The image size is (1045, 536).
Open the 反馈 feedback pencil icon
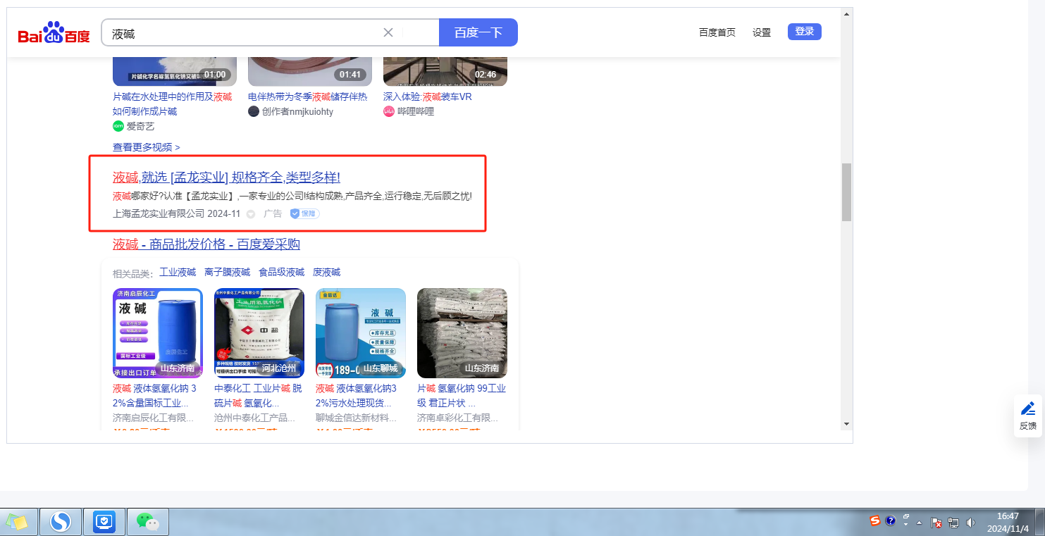1028,409
